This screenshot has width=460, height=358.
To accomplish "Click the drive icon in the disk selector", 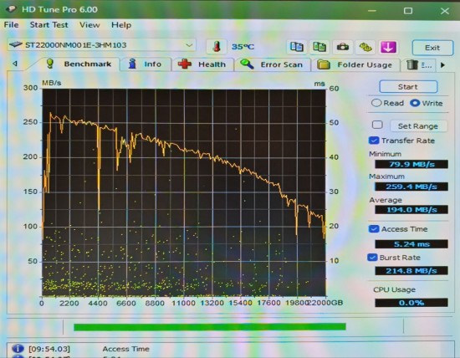I will point(15,44).
